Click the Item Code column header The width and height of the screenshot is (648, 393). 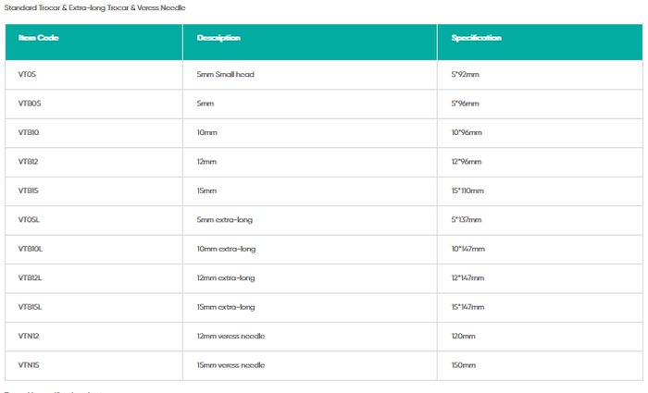coord(39,39)
